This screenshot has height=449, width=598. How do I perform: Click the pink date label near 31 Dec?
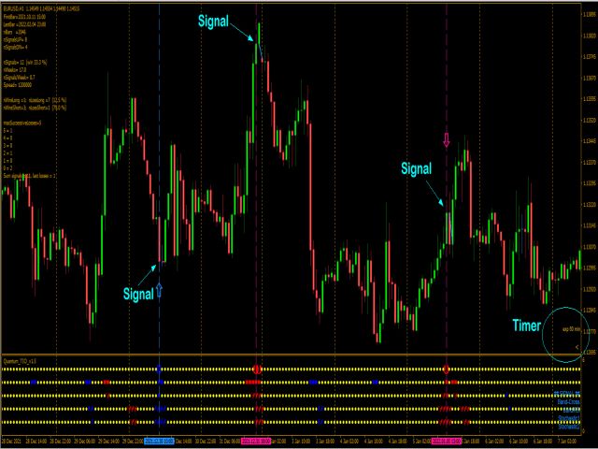[x=256, y=441]
